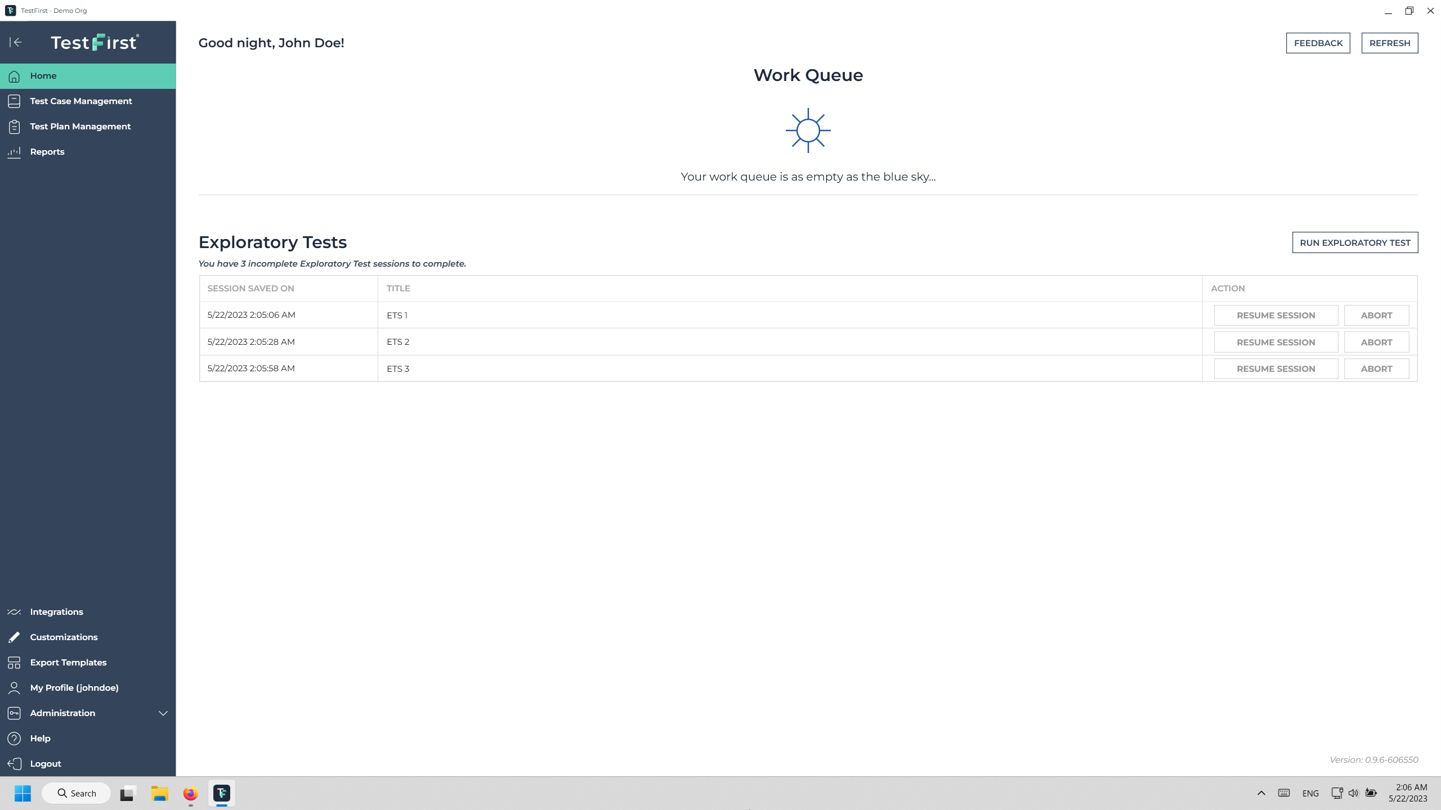Click the Windows Search field

point(77,793)
